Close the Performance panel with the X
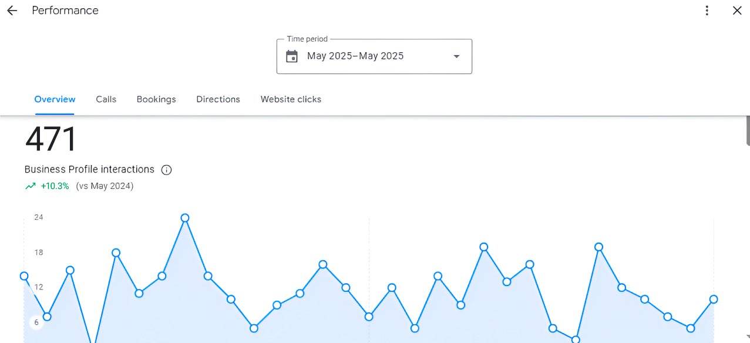 pos(737,11)
